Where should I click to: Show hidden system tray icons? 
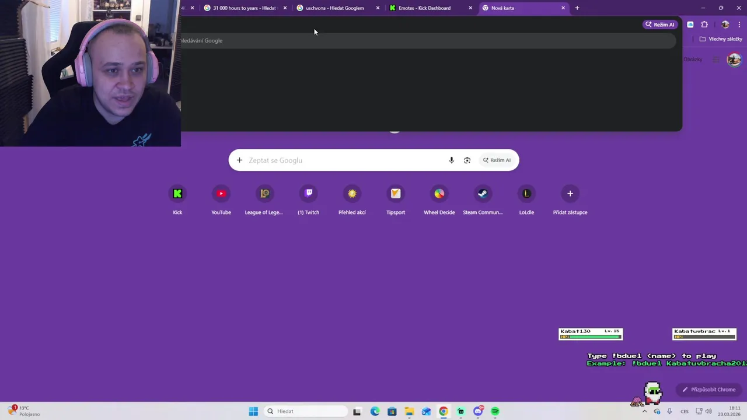(x=644, y=411)
